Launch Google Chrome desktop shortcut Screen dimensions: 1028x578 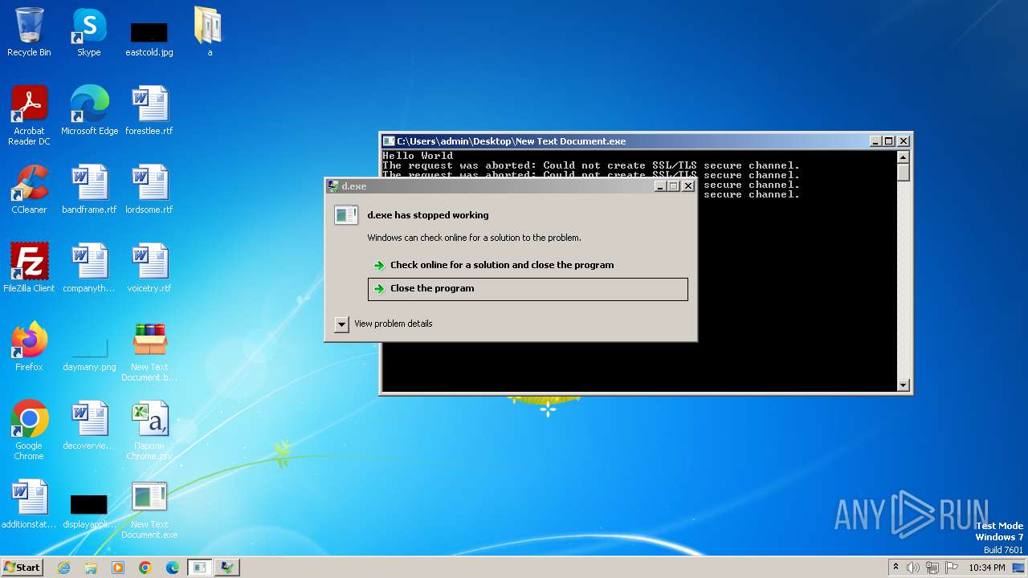click(29, 430)
